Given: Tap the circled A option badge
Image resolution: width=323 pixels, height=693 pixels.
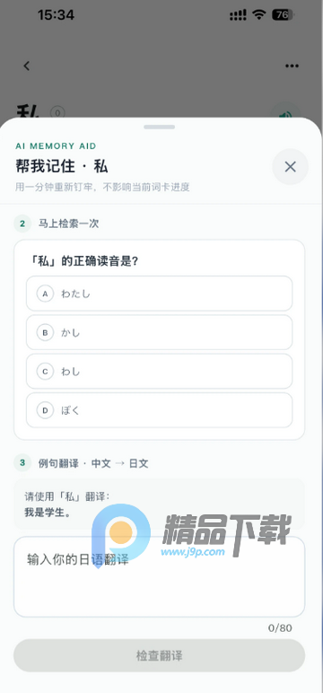Looking at the screenshot, I should tap(45, 294).
